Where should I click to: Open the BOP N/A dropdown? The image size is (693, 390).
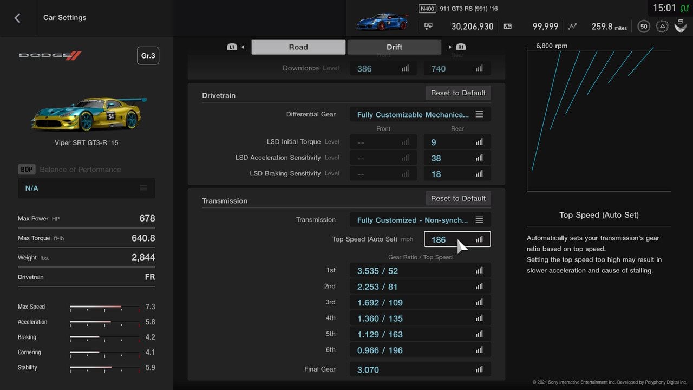point(87,188)
